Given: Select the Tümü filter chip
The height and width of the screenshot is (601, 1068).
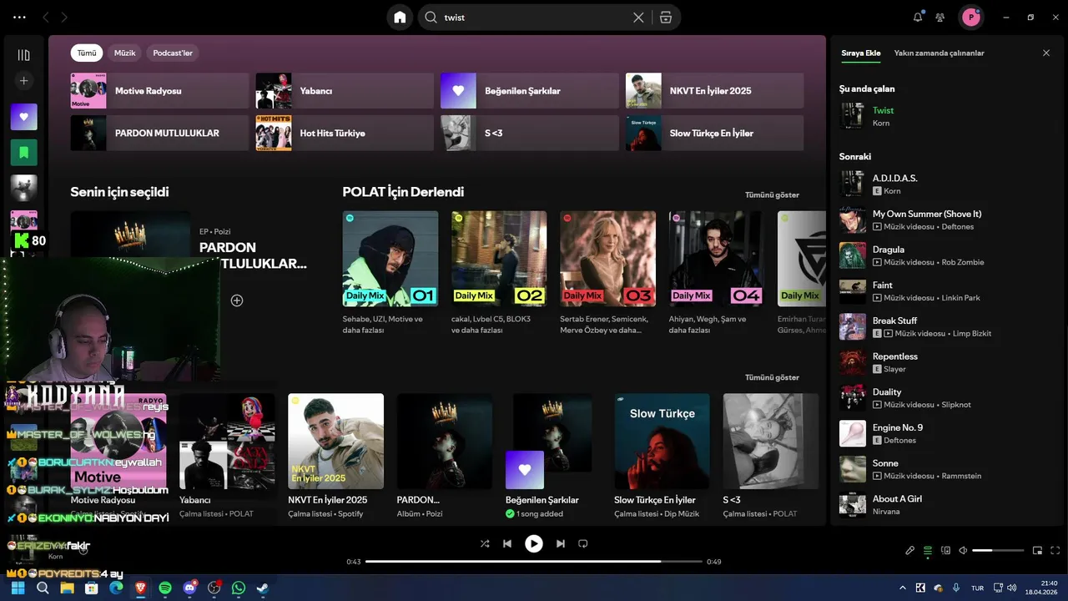Looking at the screenshot, I should [x=87, y=53].
